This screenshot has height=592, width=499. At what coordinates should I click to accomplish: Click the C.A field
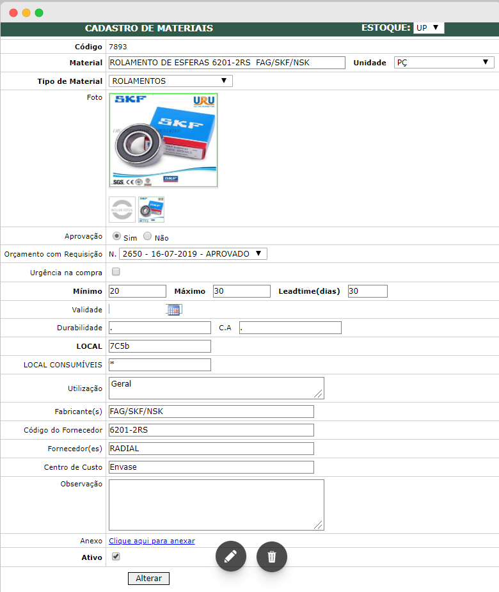point(290,328)
